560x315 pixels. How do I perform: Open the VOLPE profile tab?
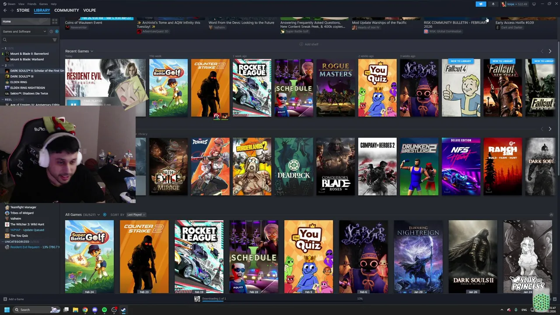89,10
